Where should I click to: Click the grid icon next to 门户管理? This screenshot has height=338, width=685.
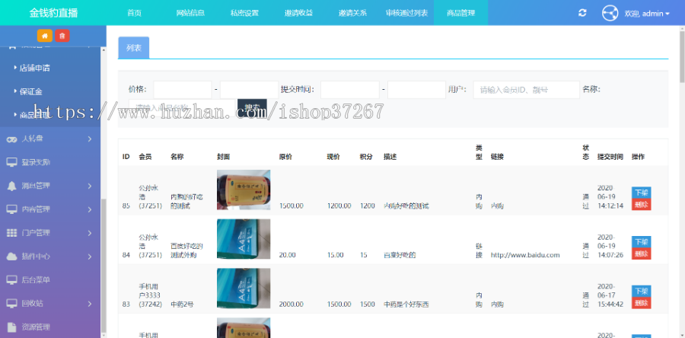coord(11,233)
